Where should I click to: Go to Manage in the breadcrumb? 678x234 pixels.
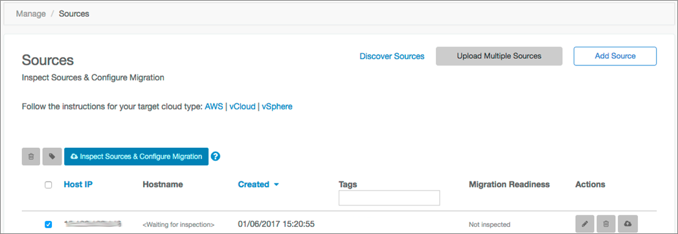(x=30, y=14)
